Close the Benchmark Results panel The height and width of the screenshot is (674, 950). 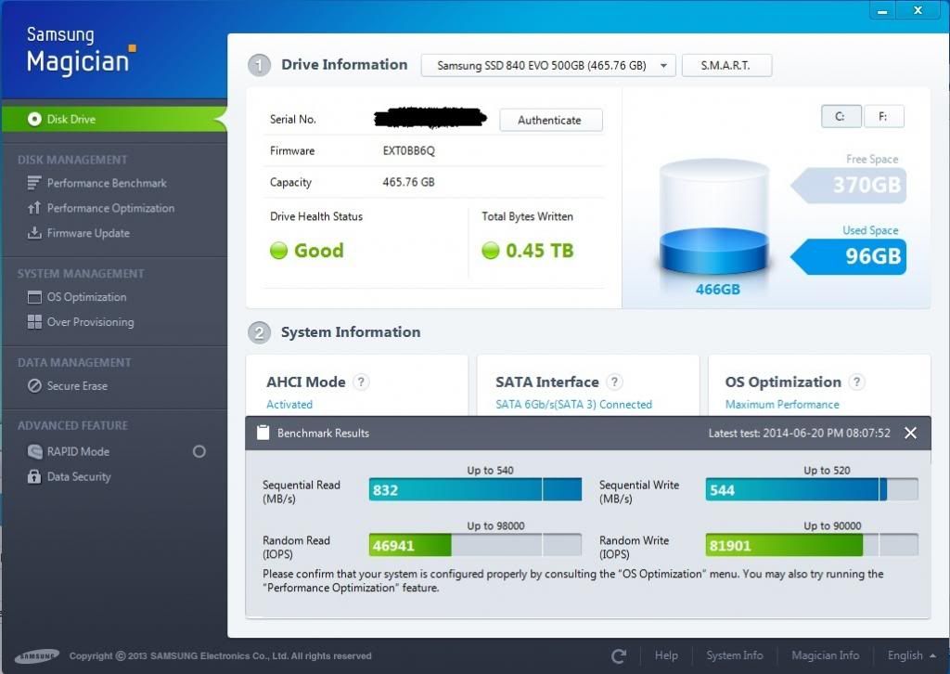910,433
